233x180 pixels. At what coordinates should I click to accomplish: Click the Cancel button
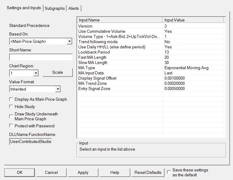pos(51,172)
